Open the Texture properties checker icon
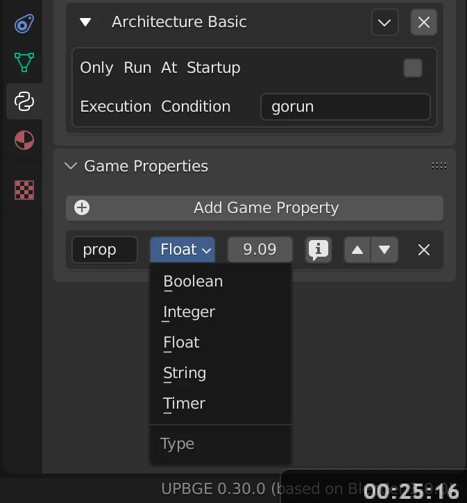Screen dimensions: 467x503 24,189
